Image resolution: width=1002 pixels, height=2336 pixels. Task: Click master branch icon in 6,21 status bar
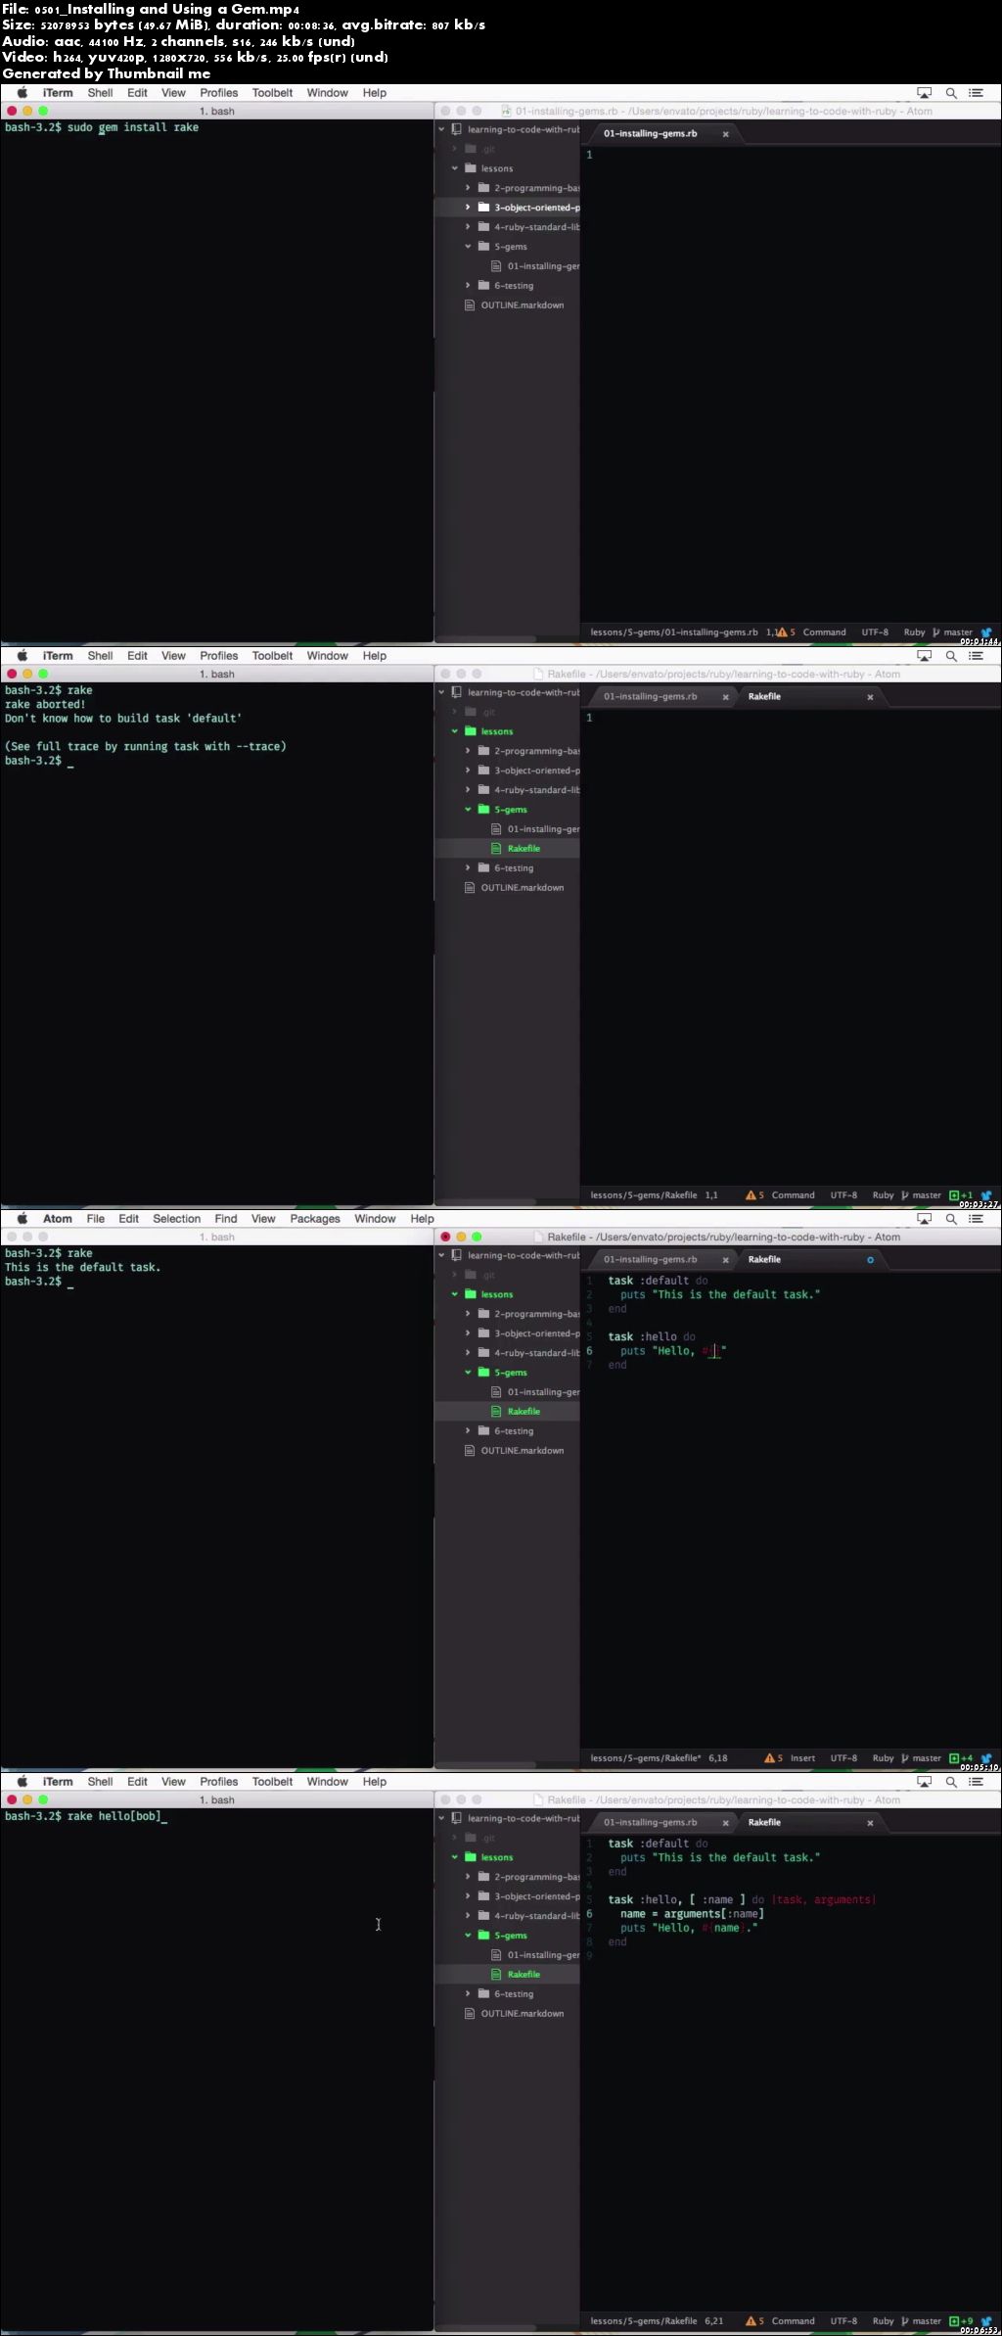pyautogui.click(x=905, y=2321)
